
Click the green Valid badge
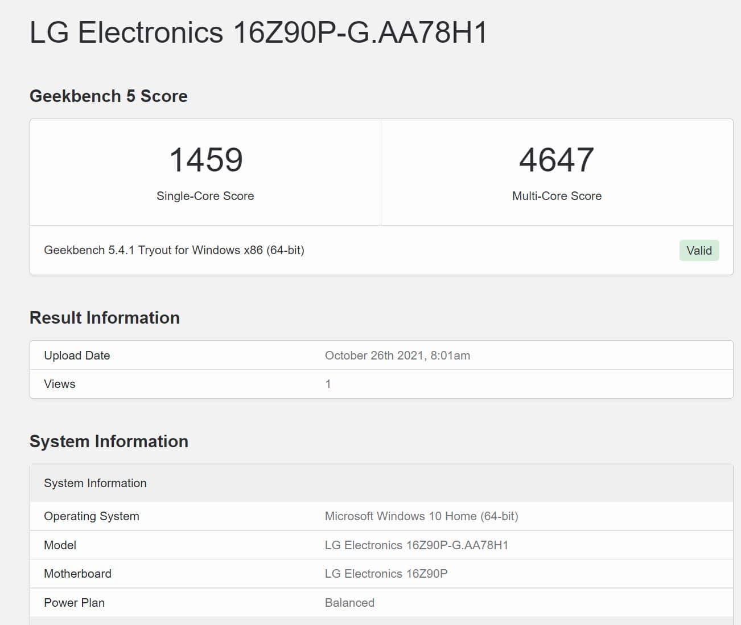click(699, 251)
